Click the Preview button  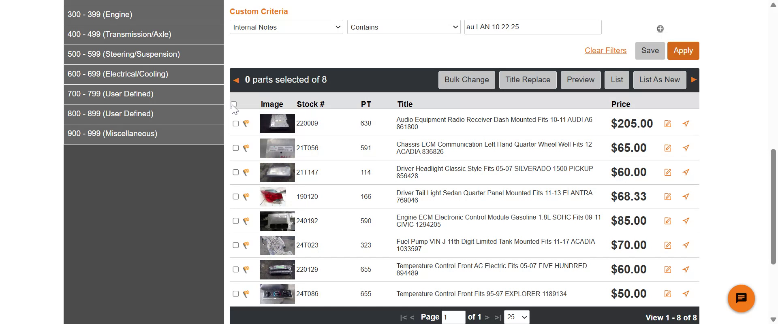[581, 80]
